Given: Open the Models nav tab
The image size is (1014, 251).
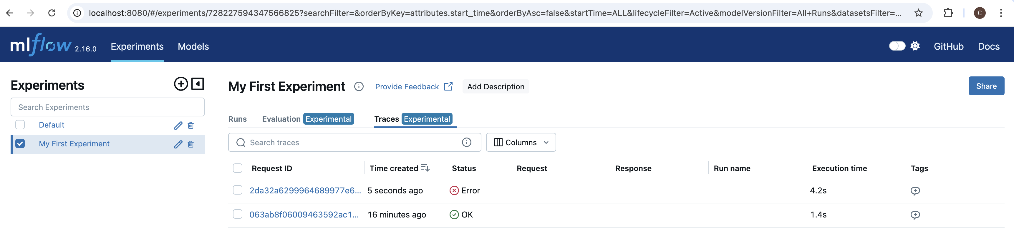Looking at the screenshot, I should pos(193,46).
